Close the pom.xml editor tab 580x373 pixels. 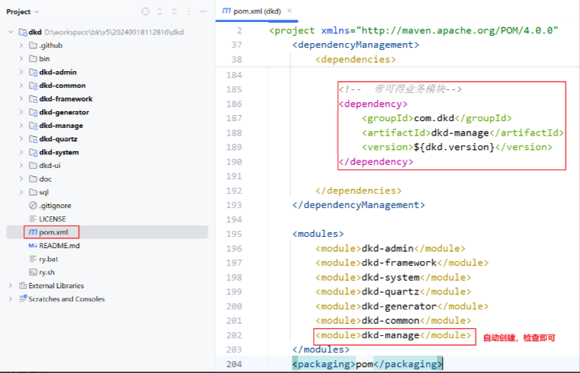tap(289, 11)
